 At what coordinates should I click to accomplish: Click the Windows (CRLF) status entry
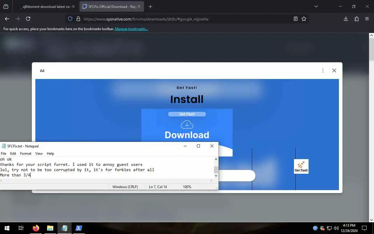point(125,187)
